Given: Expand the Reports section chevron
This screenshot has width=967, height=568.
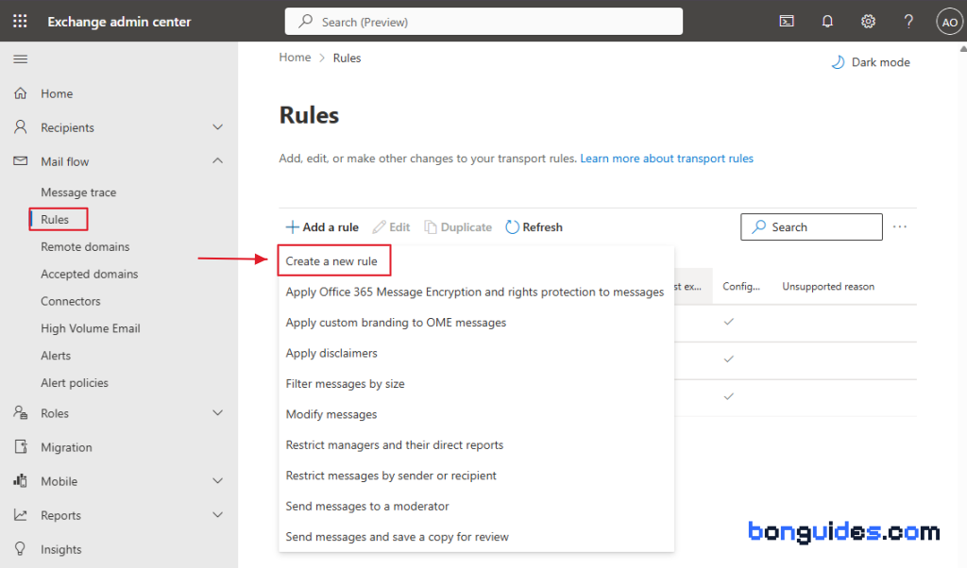Looking at the screenshot, I should [218, 514].
